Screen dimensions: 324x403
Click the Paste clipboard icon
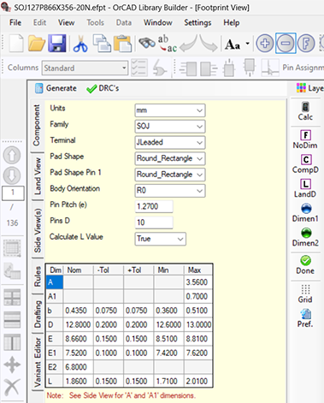(x=122, y=44)
